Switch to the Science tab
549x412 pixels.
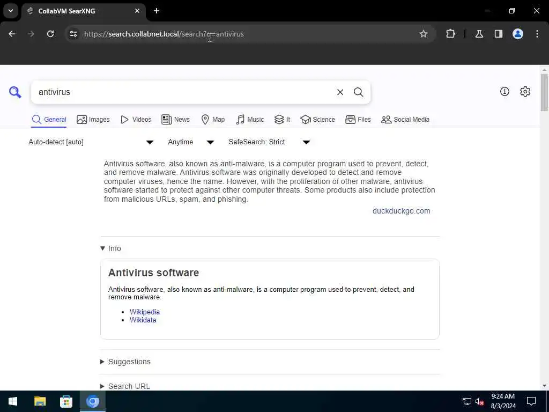coord(317,120)
